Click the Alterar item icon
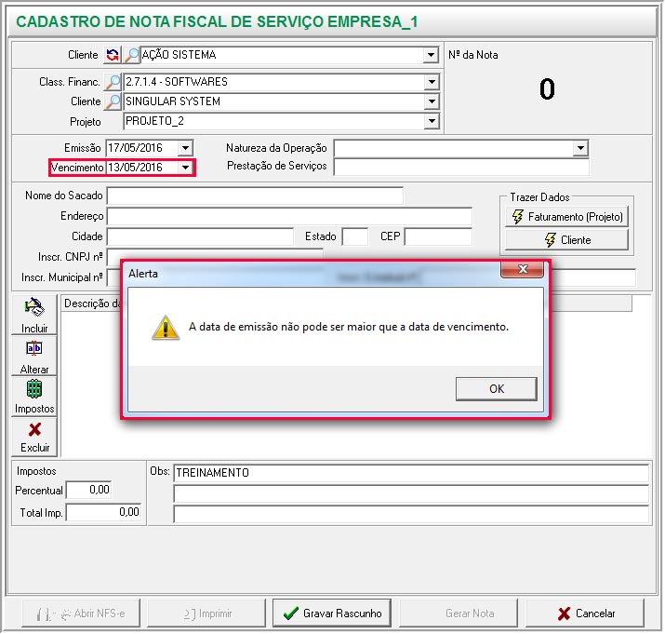This screenshot has height=634, width=665. [34, 349]
